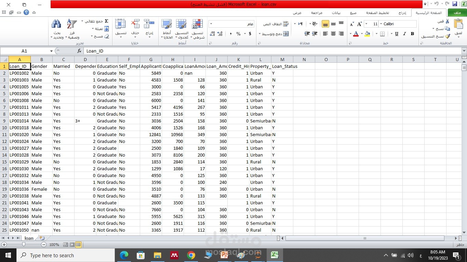Open the number format dropdown

click(211, 24)
